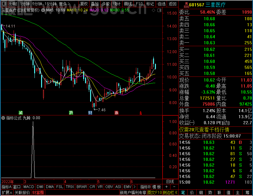The image size is (253, 196).
Task: Open the 多股 multi-stock view
Action: [106, 4]
